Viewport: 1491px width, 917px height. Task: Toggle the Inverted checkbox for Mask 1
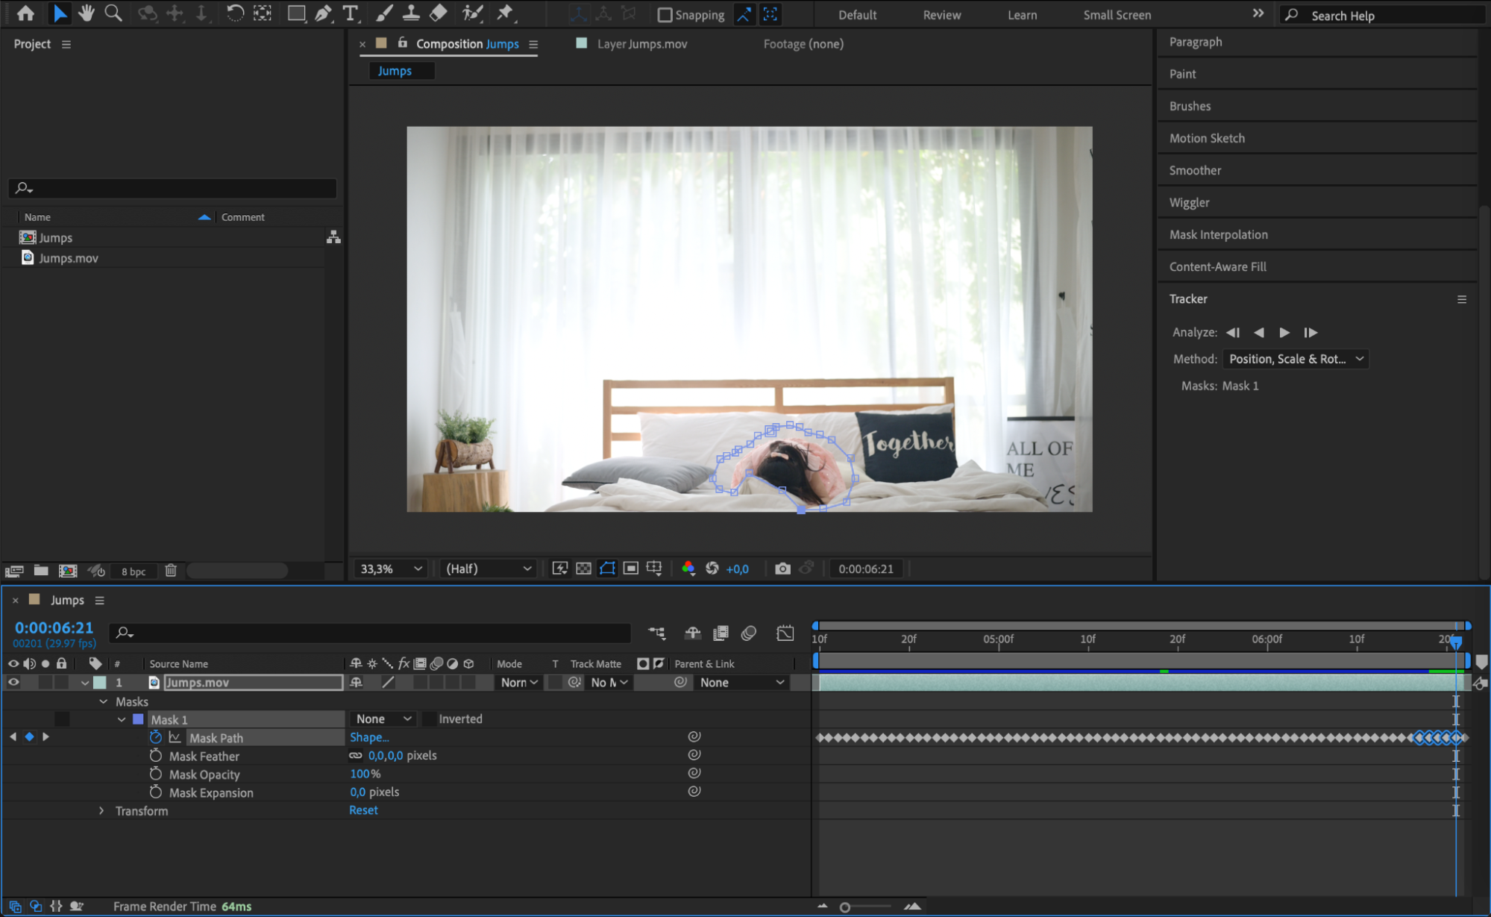(430, 719)
